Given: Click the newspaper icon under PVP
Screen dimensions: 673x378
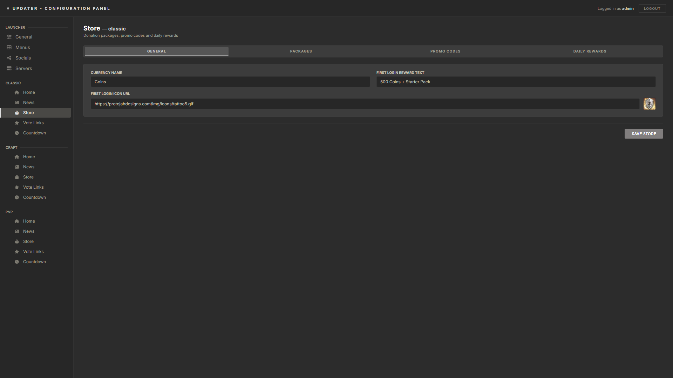Looking at the screenshot, I should coord(17,231).
